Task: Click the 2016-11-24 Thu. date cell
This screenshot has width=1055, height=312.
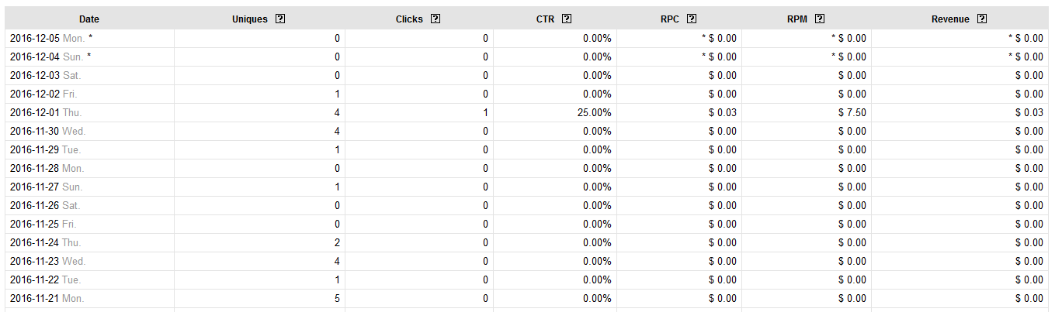Action: tap(46, 242)
